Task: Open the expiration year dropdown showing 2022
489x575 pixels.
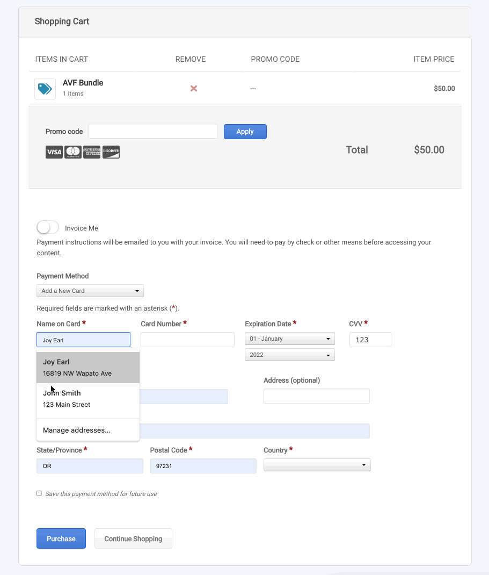Action: coord(289,355)
